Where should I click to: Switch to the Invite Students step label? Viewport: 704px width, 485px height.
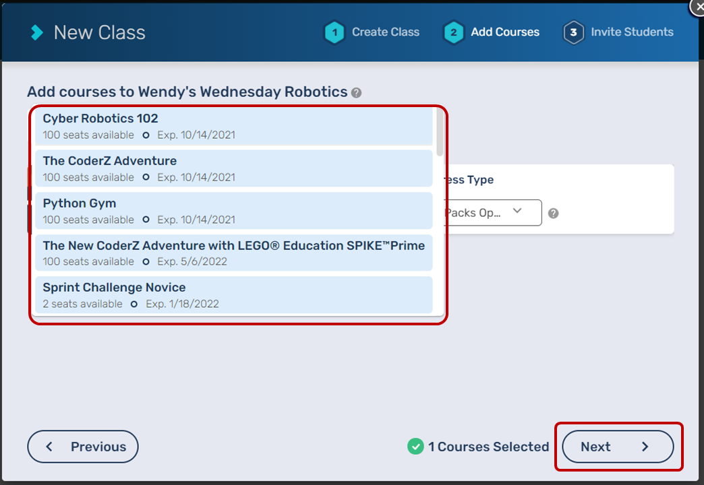pos(632,32)
